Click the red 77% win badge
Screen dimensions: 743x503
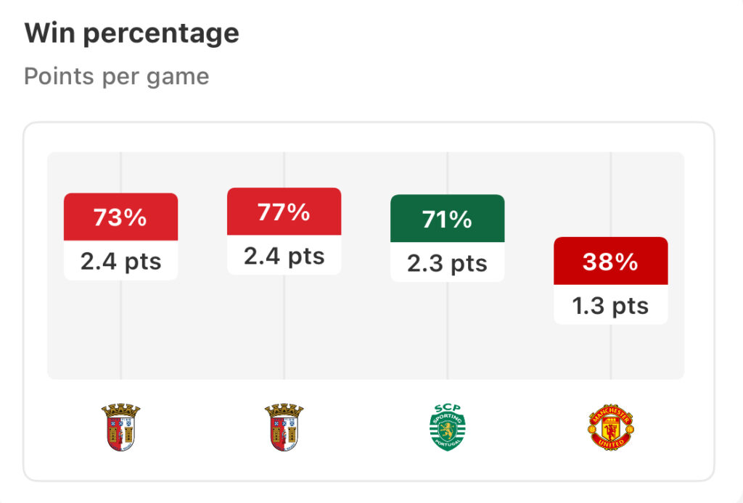(x=284, y=212)
